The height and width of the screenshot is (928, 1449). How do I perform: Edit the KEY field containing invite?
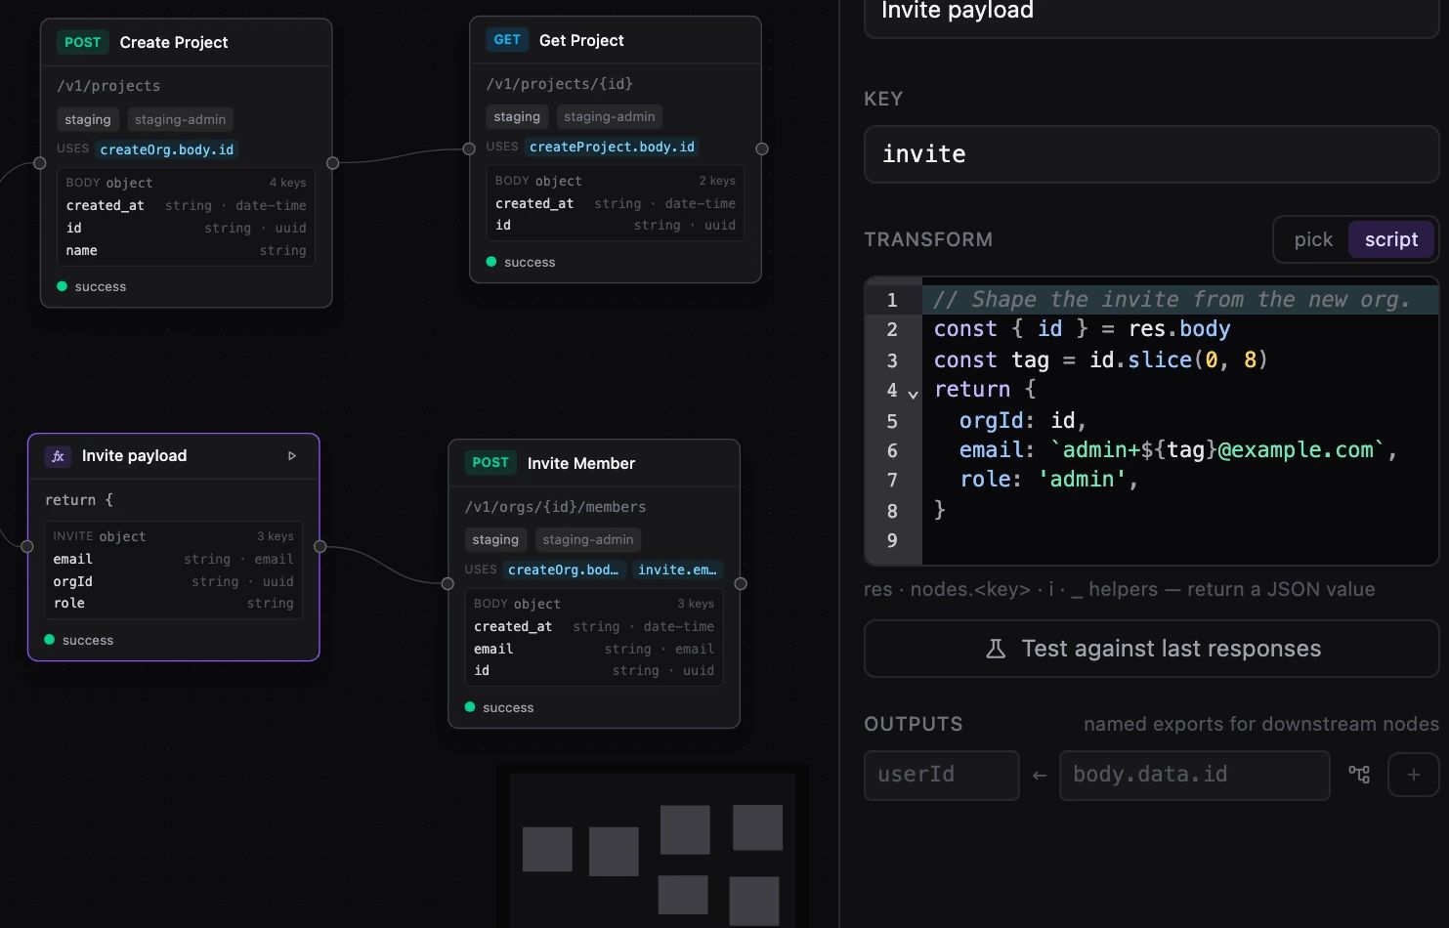coord(1151,153)
